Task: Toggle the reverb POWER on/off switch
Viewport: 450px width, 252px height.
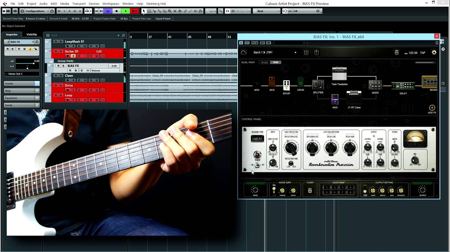Action: click(x=257, y=165)
